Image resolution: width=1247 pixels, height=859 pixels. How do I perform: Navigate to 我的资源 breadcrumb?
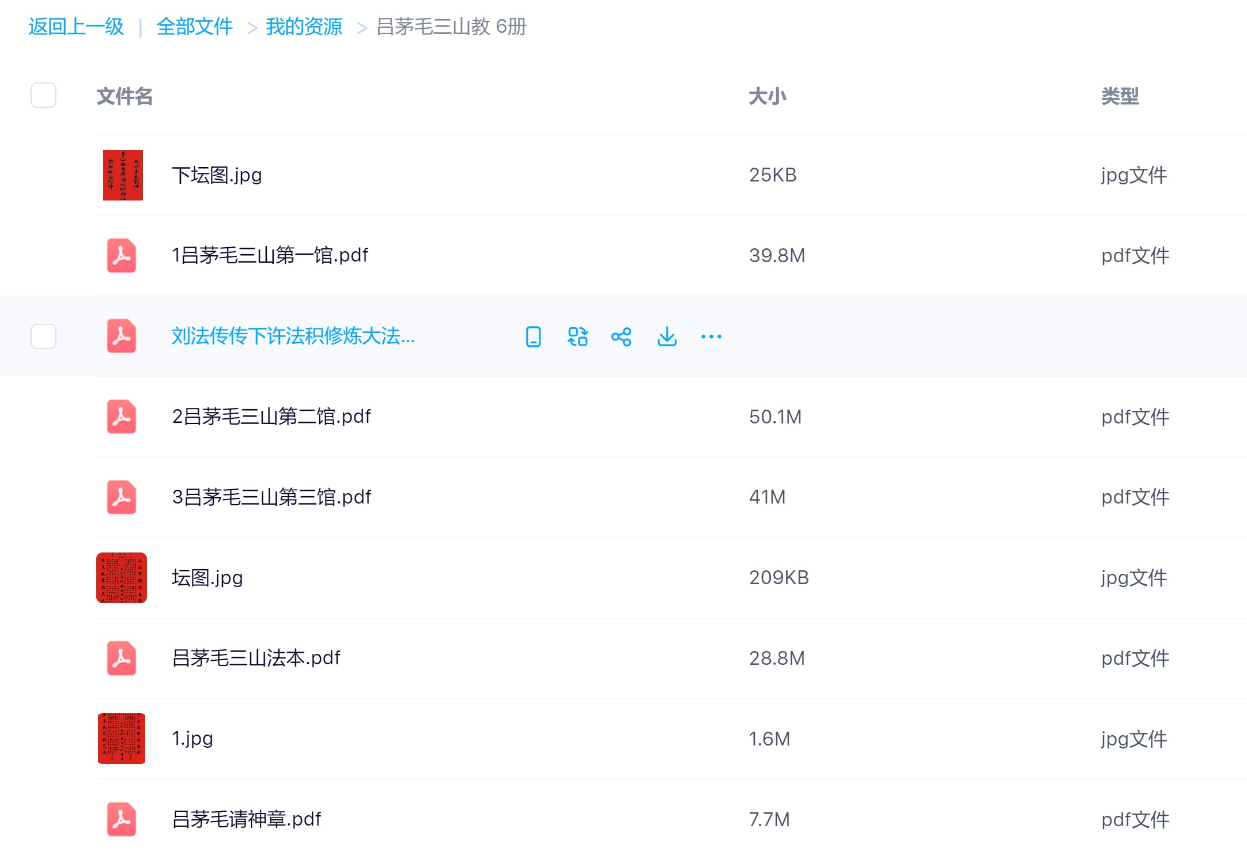(x=304, y=27)
